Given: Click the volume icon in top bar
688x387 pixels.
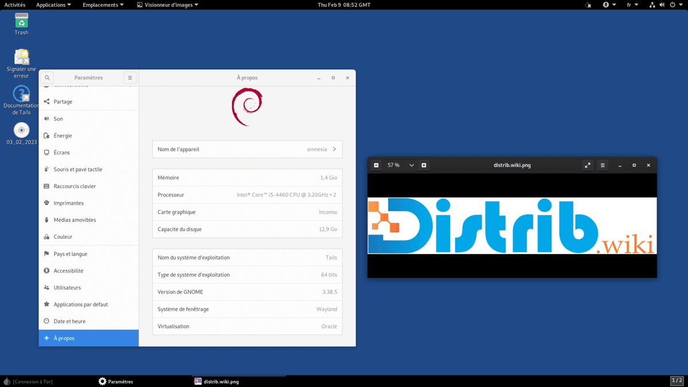Looking at the screenshot, I should [662, 5].
